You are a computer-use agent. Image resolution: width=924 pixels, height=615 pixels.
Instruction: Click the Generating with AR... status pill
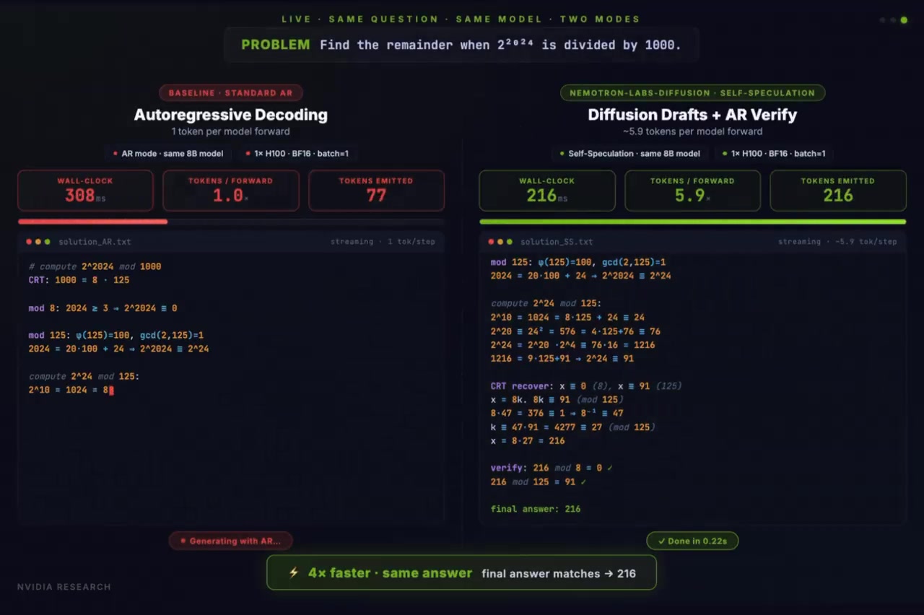pos(231,541)
